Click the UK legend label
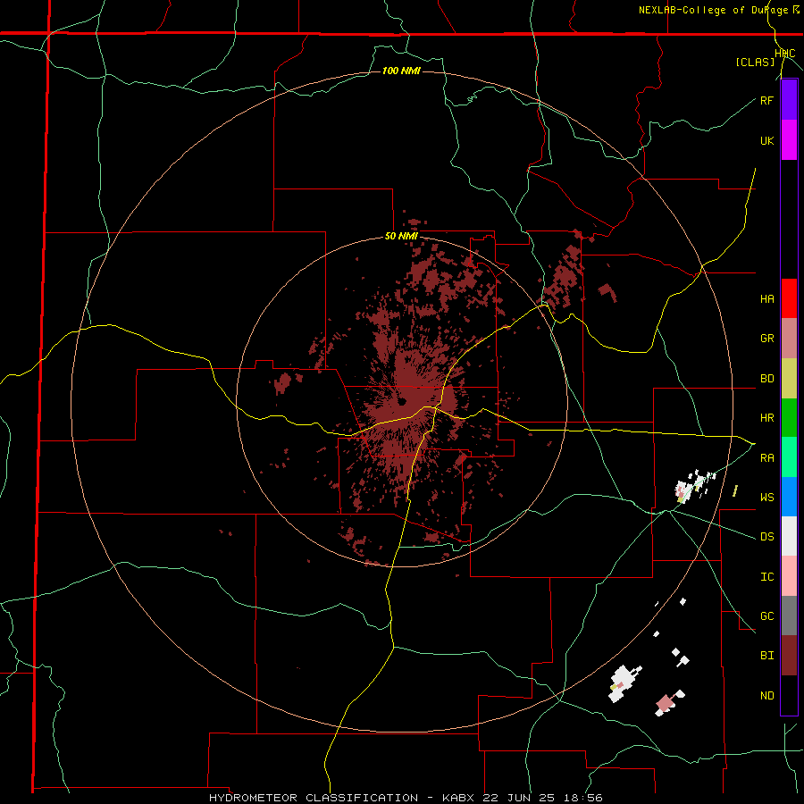 click(766, 140)
